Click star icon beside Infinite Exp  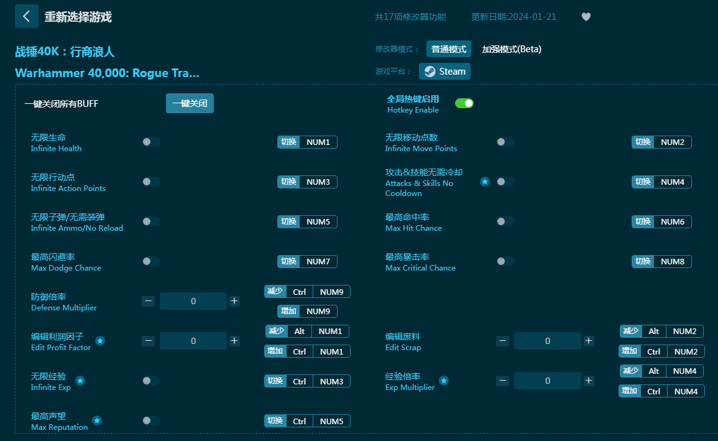pyautogui.click(x=80, y=381)
